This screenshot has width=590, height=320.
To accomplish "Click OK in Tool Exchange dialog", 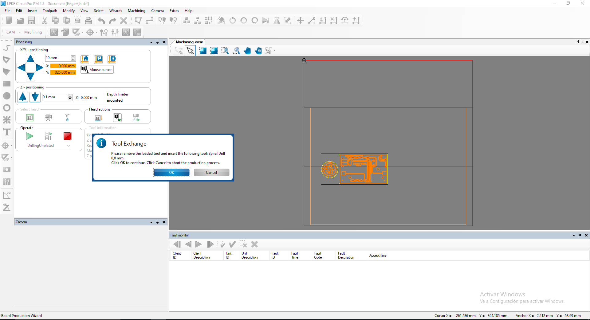I will (171, 173).
